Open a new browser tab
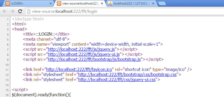 pos(162,3)
